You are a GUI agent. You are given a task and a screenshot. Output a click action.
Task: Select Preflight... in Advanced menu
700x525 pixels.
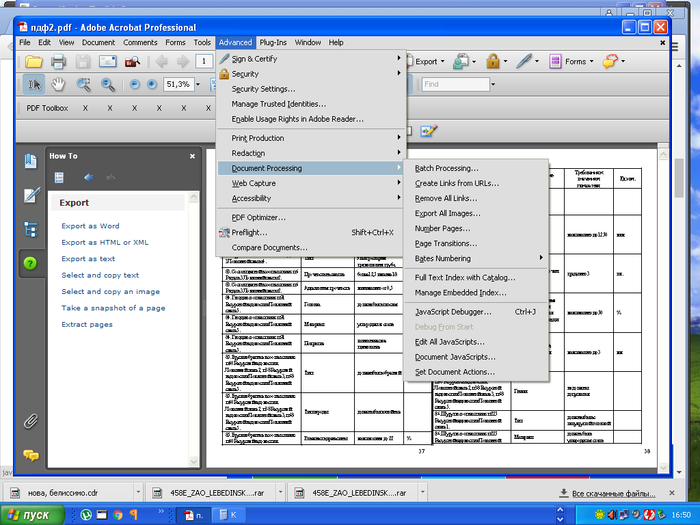pyautogui.click(x=311, y=232)
